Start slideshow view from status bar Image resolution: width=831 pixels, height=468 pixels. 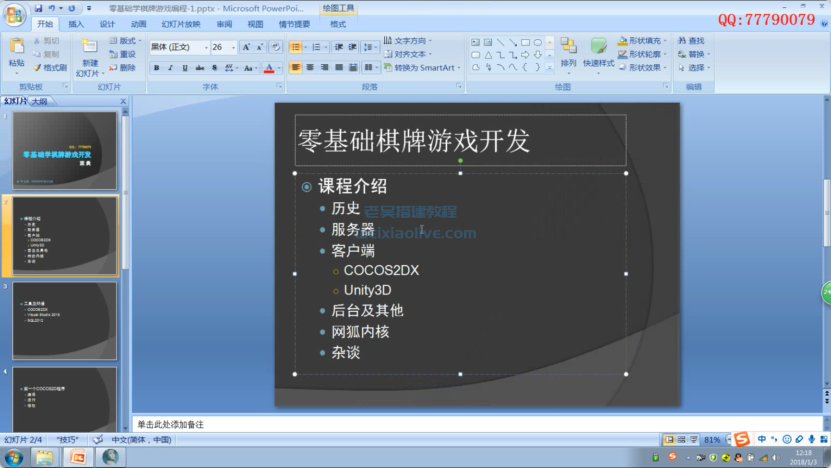(x=694, y=439)
